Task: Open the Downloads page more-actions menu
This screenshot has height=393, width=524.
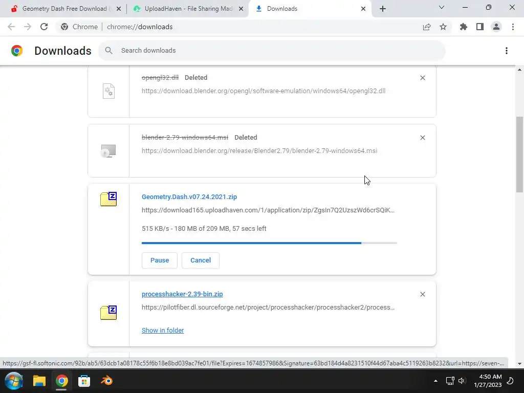Action: (x=507, y=51)
